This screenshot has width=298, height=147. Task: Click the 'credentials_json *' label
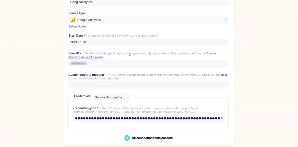tap(86, 108)
